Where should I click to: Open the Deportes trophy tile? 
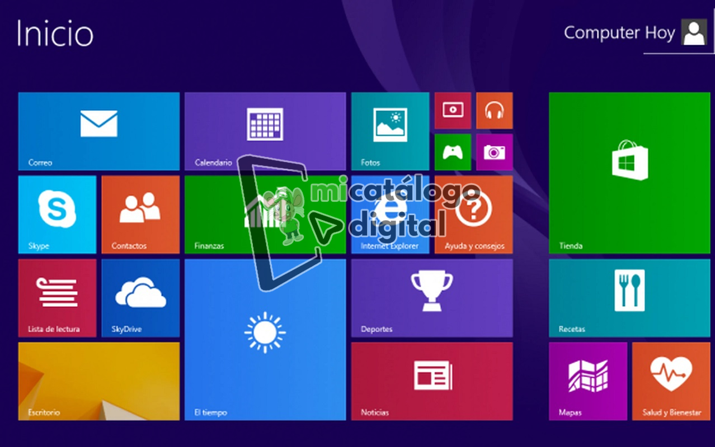coord(432,298)
